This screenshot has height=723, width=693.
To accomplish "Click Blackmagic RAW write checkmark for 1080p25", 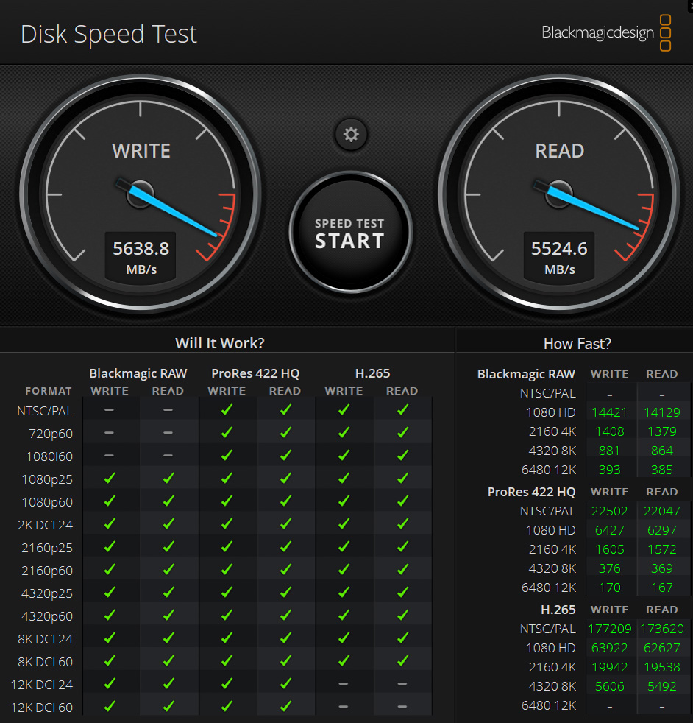I will click(x=110, y=479).
